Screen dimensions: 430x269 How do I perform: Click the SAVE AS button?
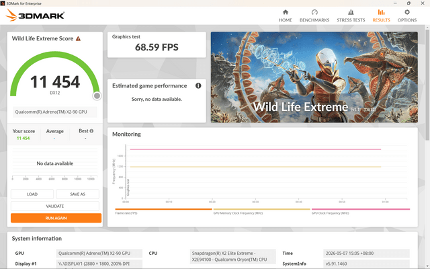pyautogui.click(x=78, y=194)
